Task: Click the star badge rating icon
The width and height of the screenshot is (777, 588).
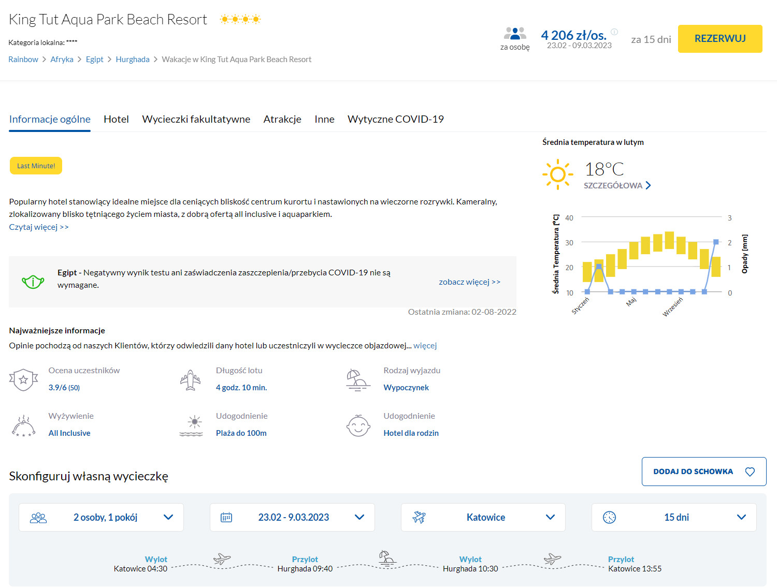Action: coord(23,380)
